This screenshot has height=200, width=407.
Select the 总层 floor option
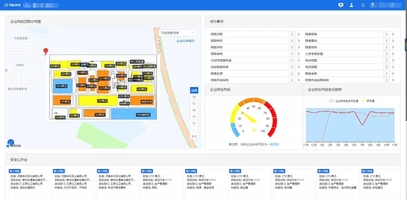coord(194,90)
